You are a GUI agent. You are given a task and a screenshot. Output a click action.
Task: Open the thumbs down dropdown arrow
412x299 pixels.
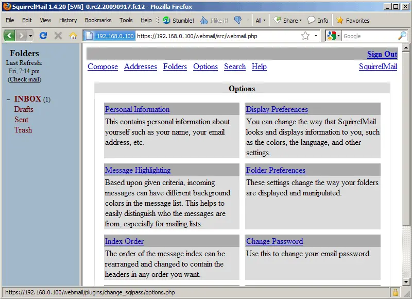tap(248, 20)
